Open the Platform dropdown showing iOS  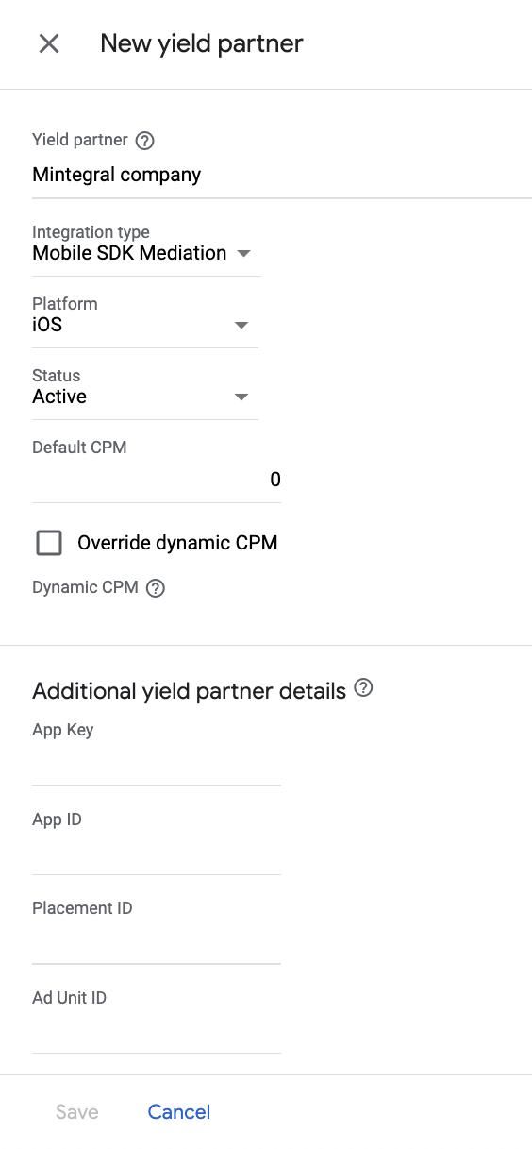(x=145, y=325)
